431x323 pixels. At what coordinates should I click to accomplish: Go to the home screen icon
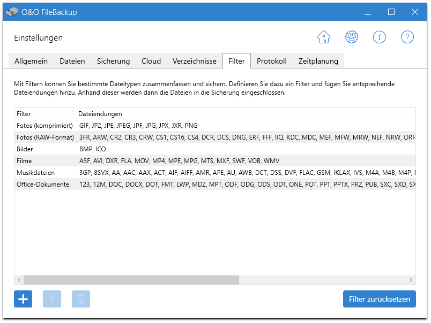pos(324,37)
